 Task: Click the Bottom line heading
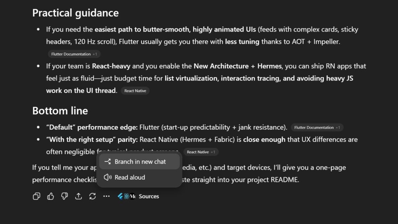click(x=60, y=111)
